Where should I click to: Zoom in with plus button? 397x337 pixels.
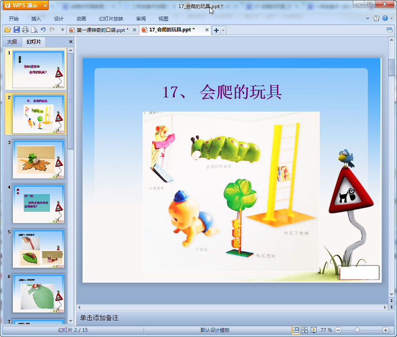tap(386, 330)
